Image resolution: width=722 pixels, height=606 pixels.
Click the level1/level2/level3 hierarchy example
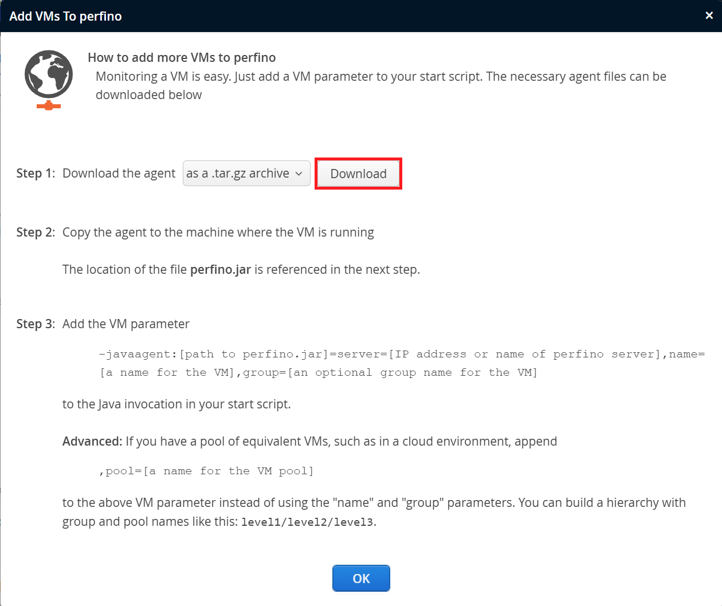(x=307, y=522)
